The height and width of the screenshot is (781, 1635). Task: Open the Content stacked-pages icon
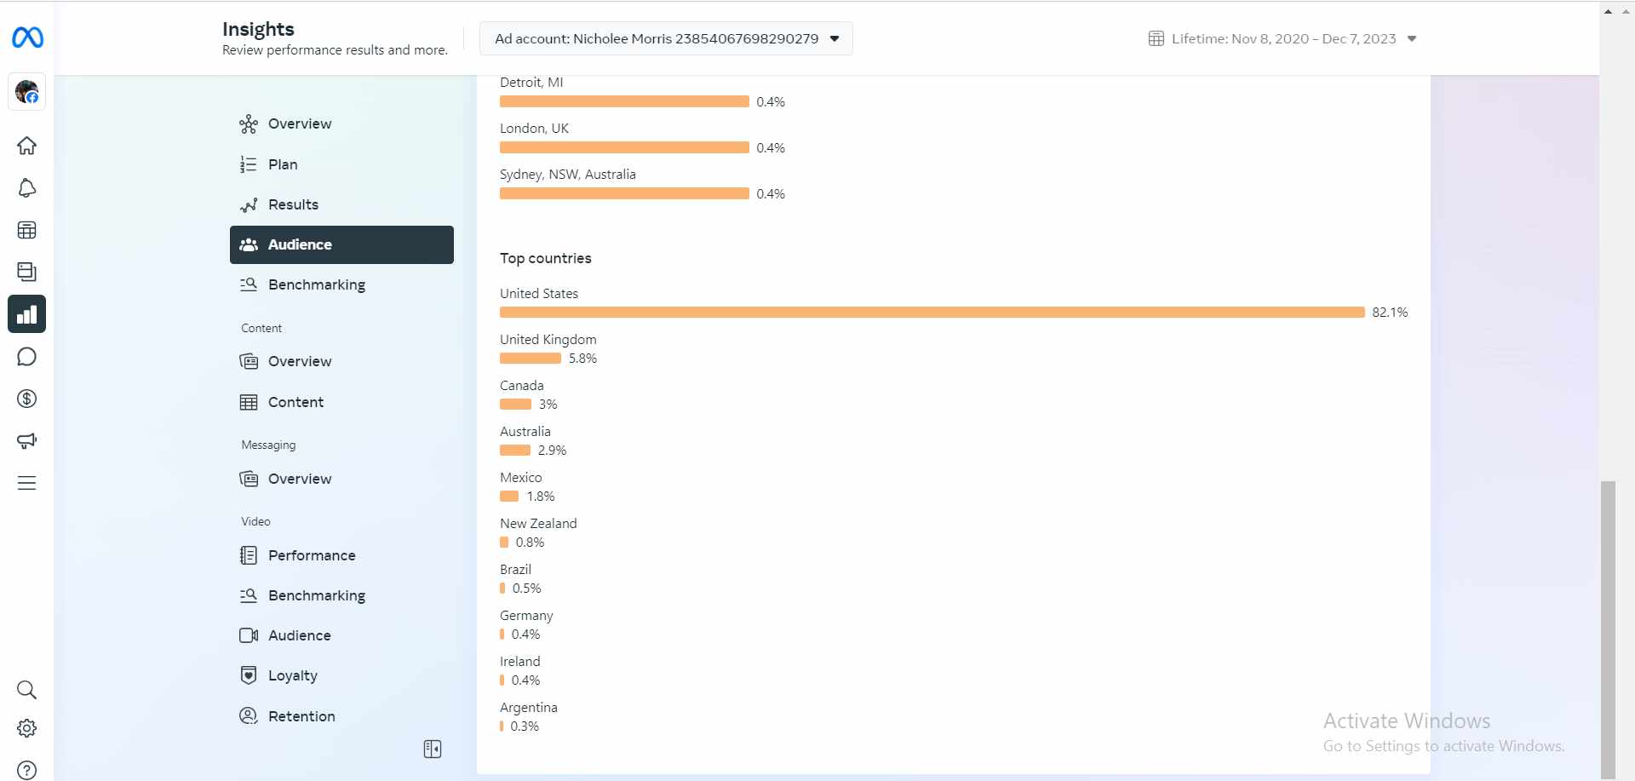click(x=27, y=272)
